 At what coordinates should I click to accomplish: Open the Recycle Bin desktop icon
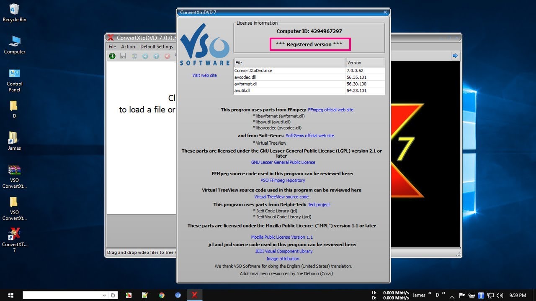(x=14, y=13)
